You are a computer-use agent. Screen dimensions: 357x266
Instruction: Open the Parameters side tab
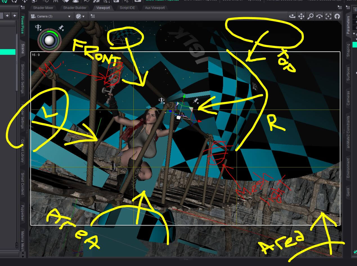click(348, 25)
